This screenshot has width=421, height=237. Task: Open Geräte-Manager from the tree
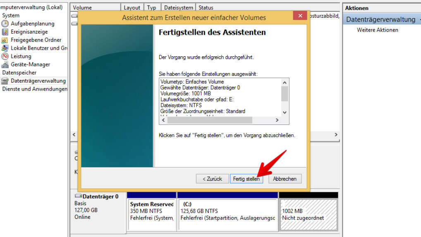point(30,65)
